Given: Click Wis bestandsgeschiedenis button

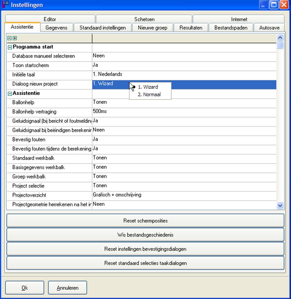Looking at the screenshot, I should [145, 235].
